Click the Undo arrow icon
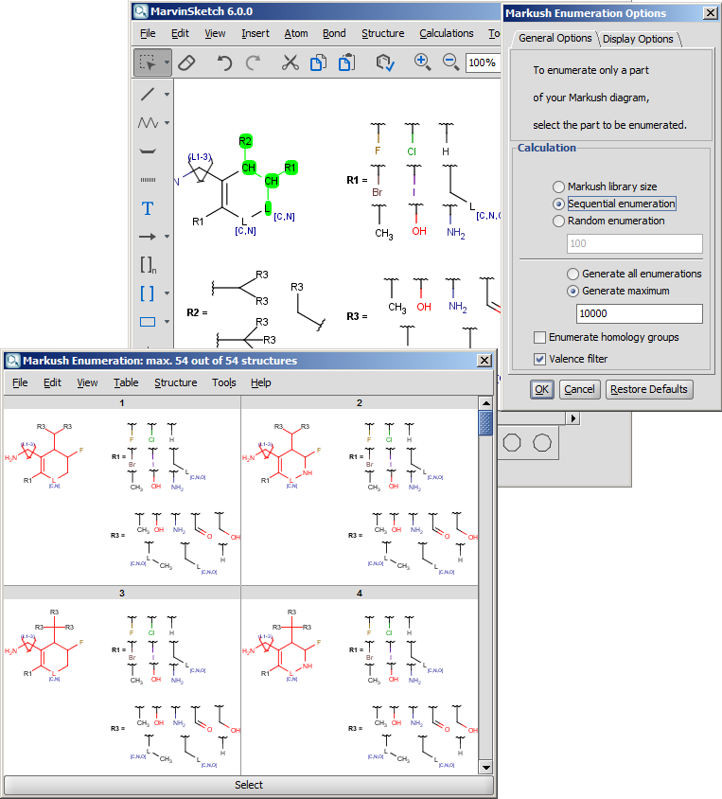The height and width of the screenshot is (799, 722). (x=224, y=62)
